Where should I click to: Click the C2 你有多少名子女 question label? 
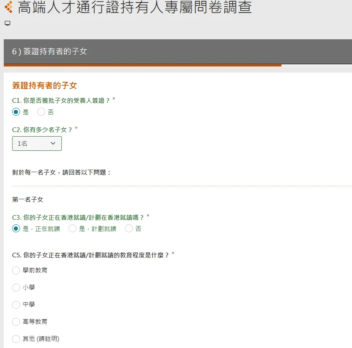(x=42, y=130)
